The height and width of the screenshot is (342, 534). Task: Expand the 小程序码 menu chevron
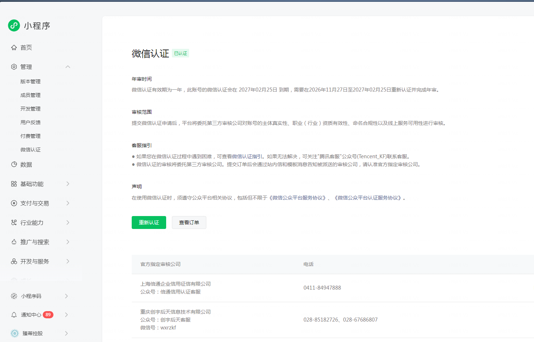66,296
